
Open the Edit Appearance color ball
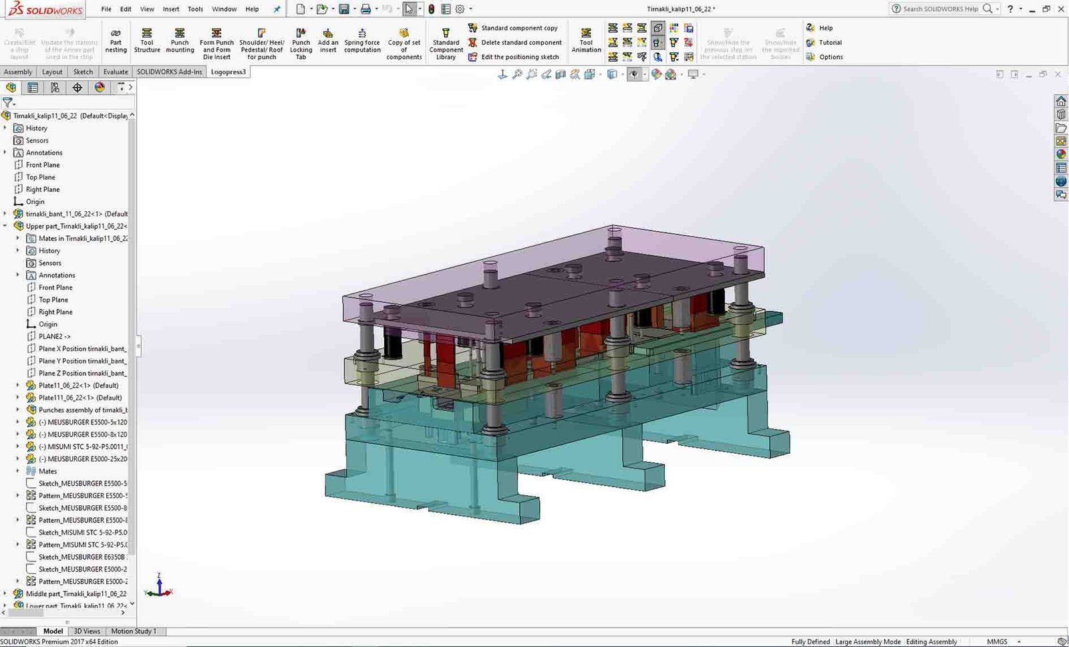[656, 75]
